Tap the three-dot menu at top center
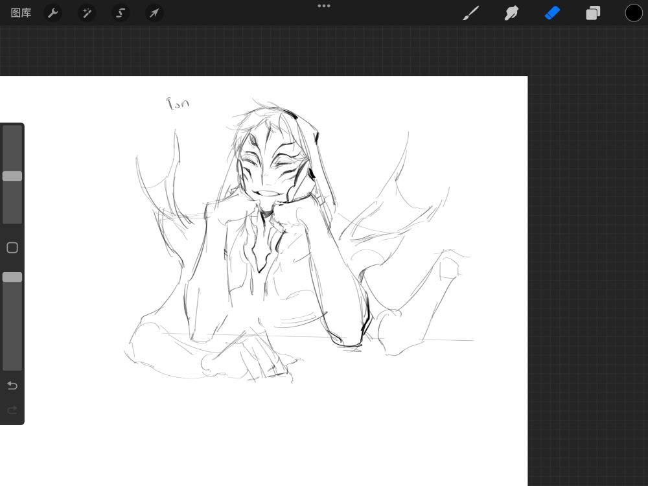The width and height of the screenshot is (648, 486). pyautogui.click(x=324, y=6)
